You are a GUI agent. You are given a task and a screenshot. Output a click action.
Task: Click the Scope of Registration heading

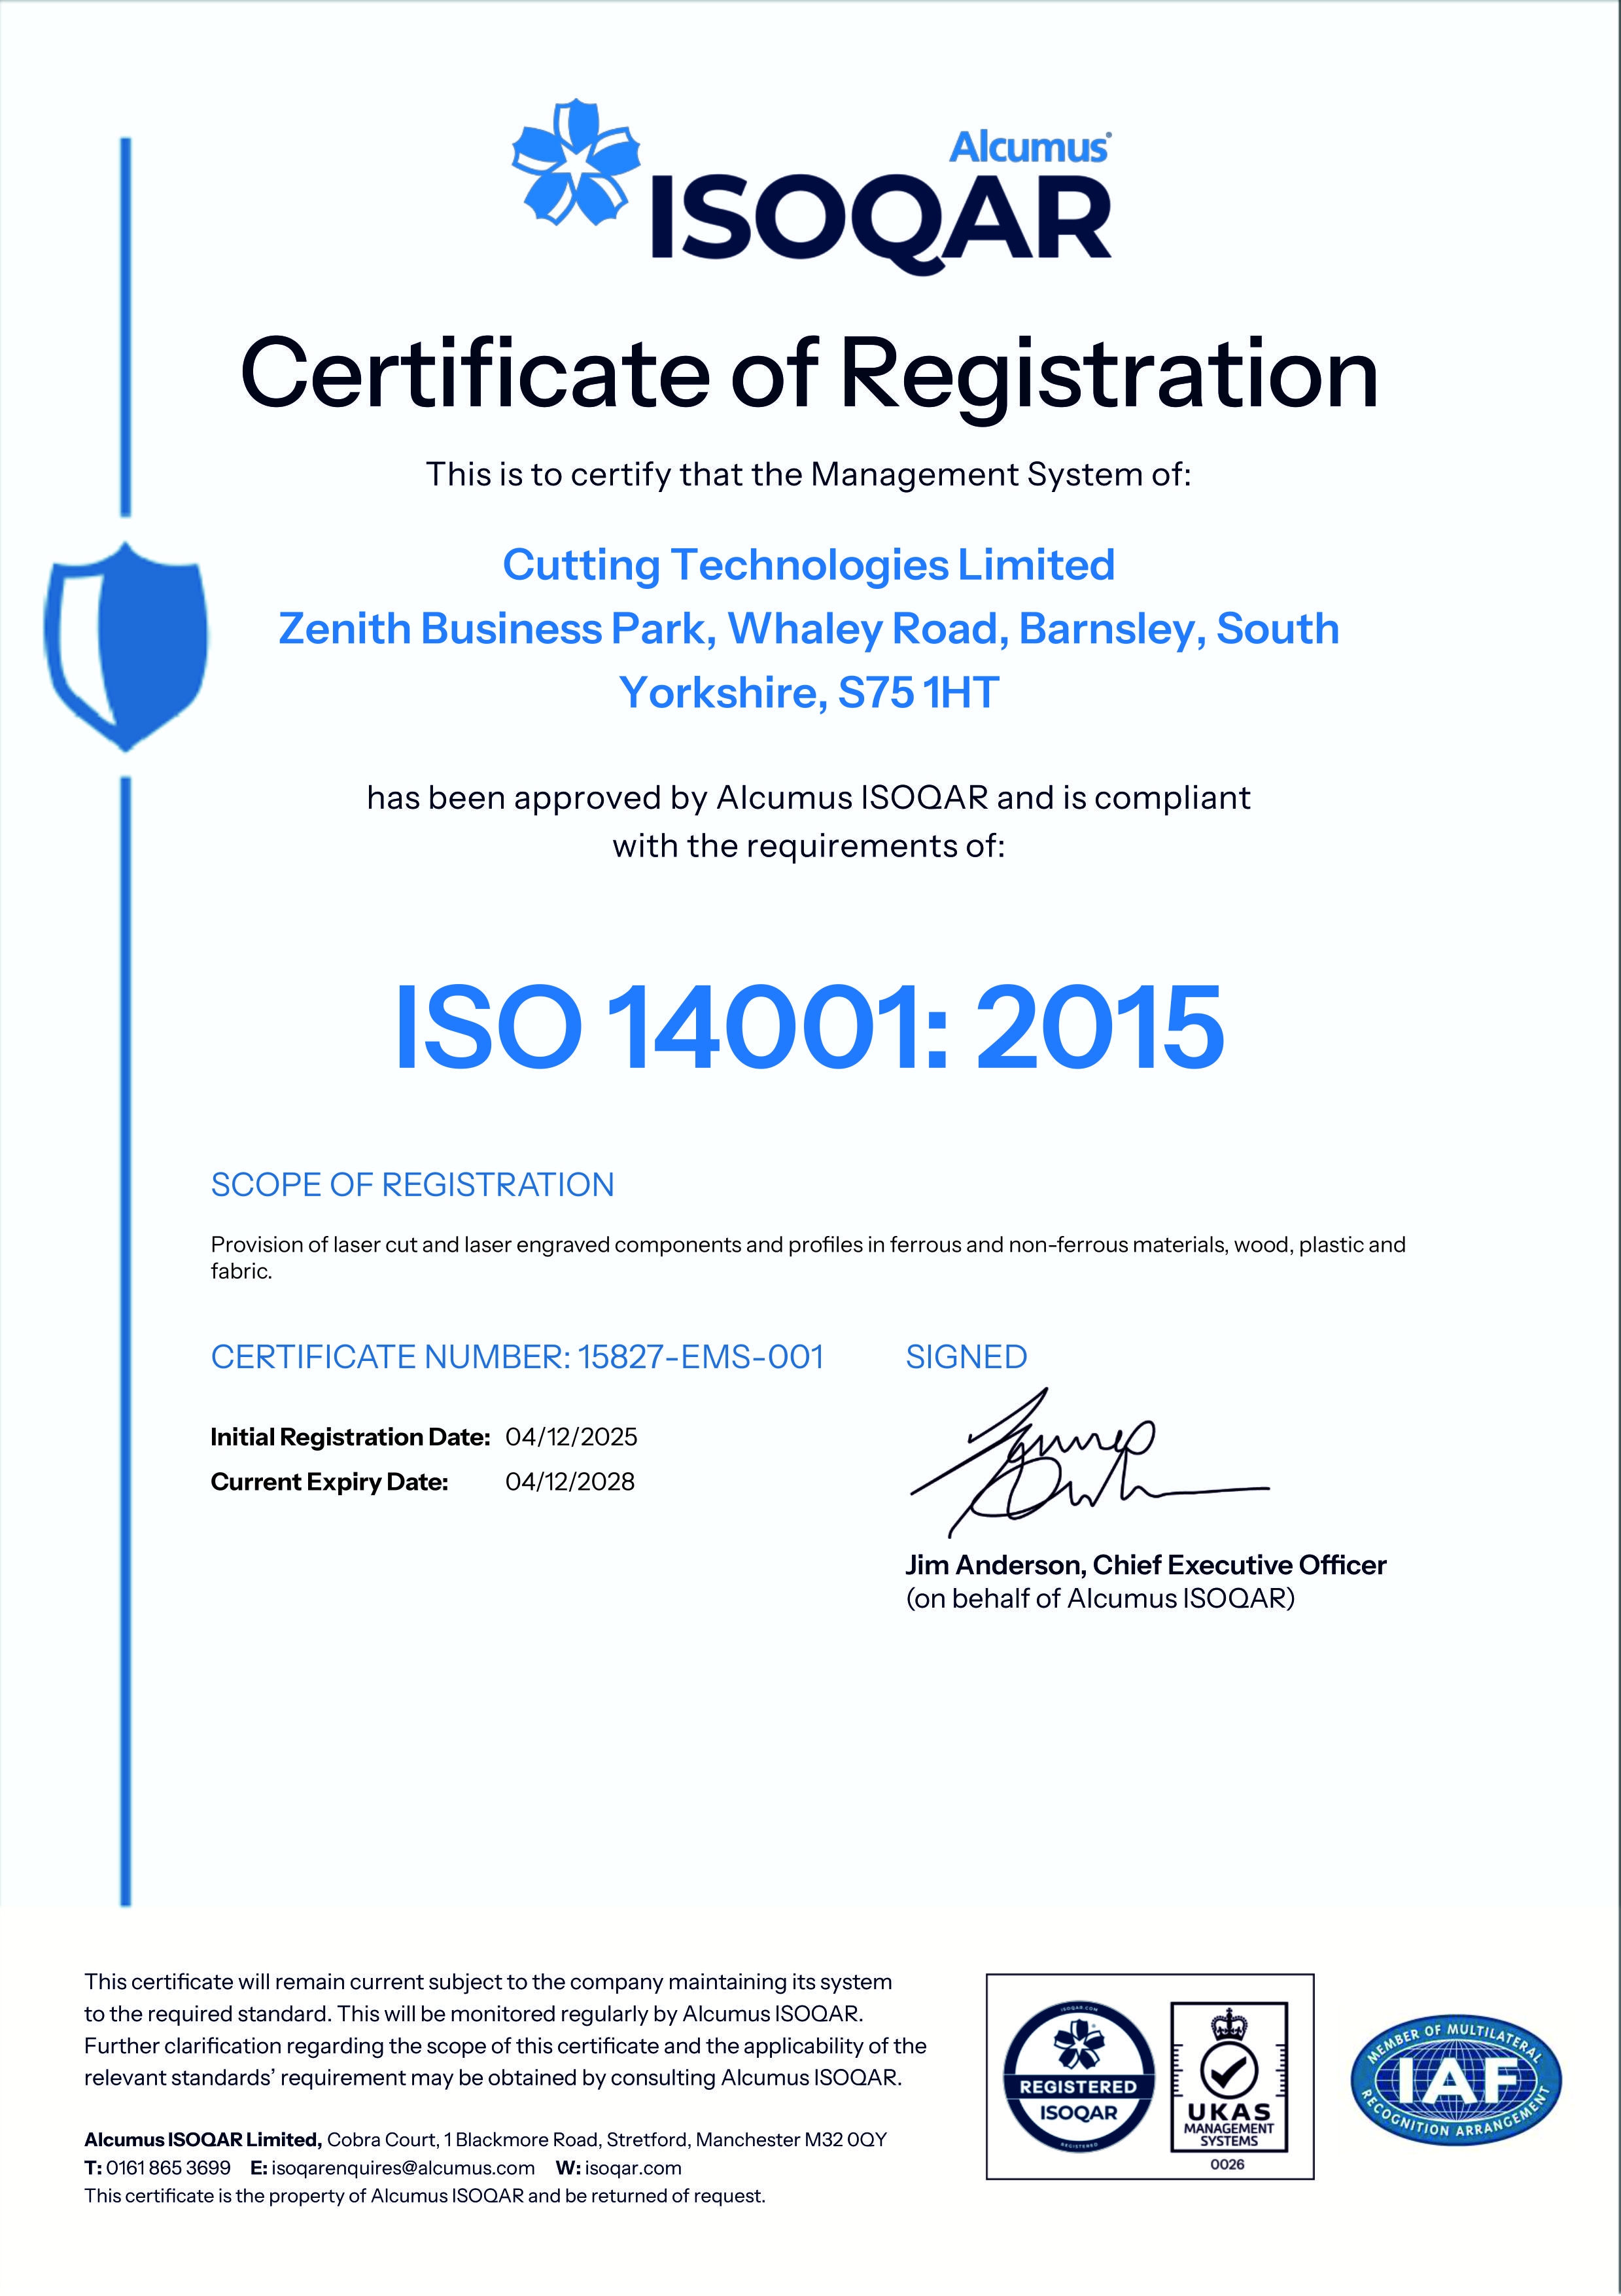[412, 1185]
